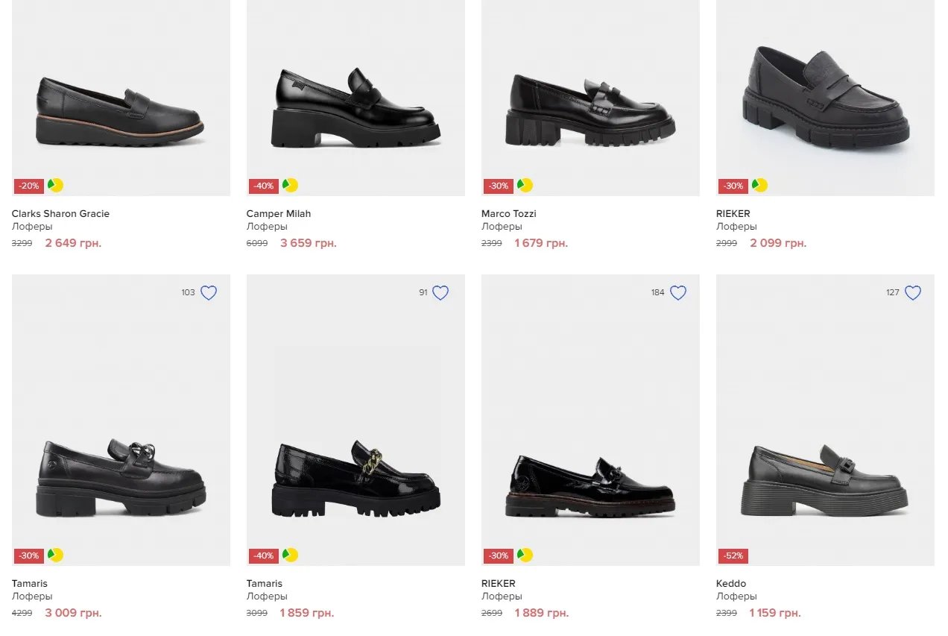
Task: Click installment pie icon on top RIEKER loafers
Action: pos(760,185)
